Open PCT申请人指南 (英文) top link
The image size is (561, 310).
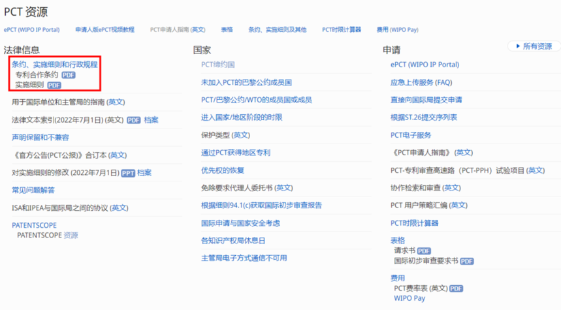point(178,29)
